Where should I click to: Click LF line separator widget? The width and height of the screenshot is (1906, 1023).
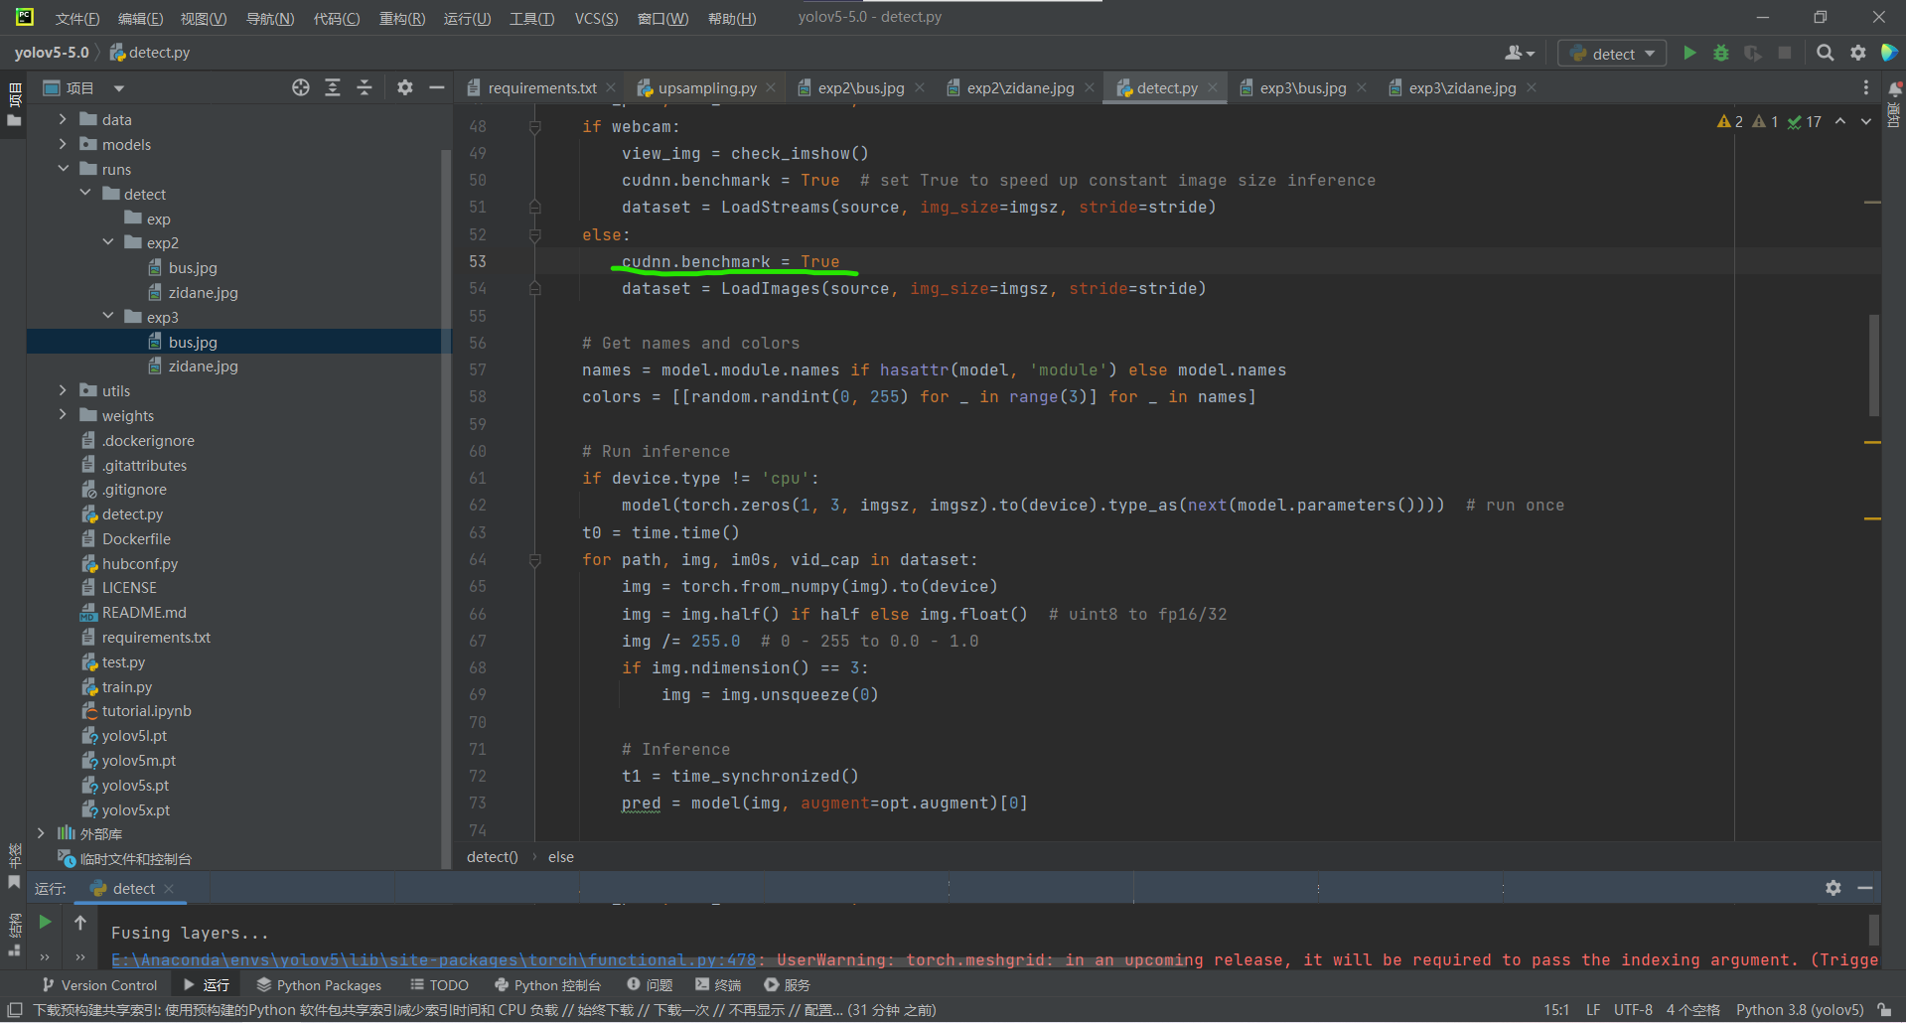(1593, 1010)
